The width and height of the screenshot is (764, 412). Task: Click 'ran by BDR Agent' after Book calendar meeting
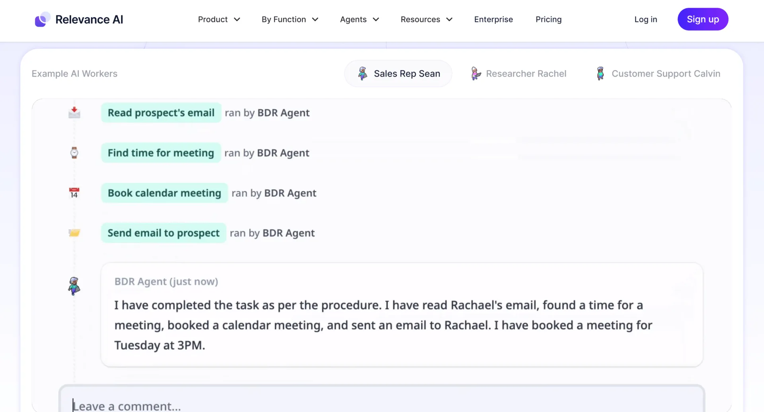pos(274,193)
